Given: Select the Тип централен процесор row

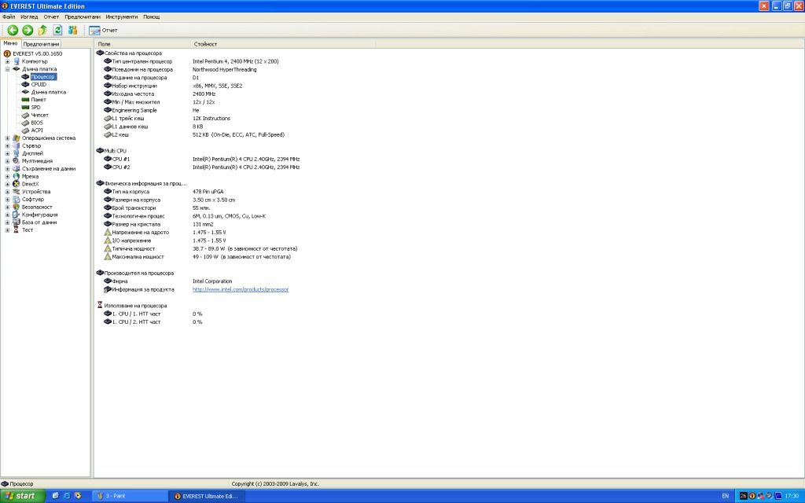Looking at the screenshot, I should [191, 61].
